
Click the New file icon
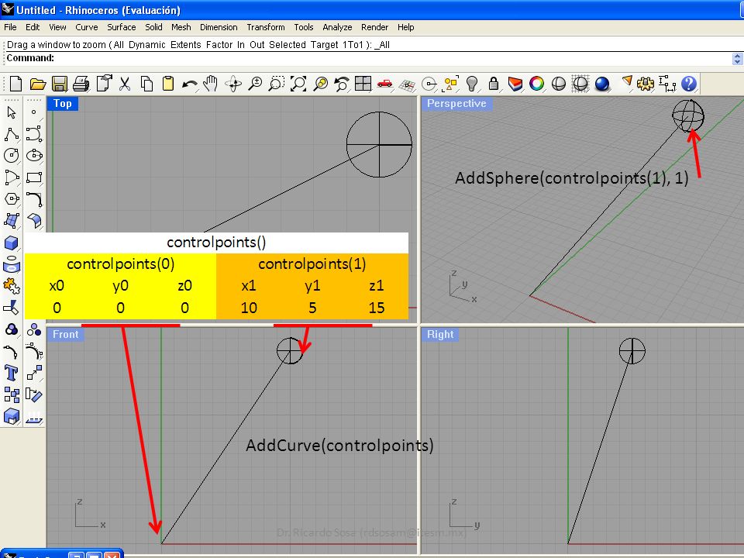pos(15,84)
